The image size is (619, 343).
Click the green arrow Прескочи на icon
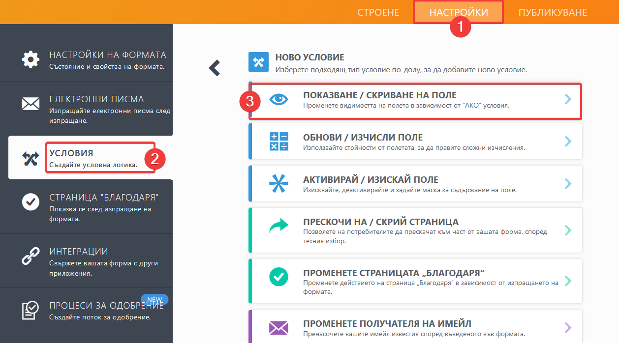(x=279, y=226)
